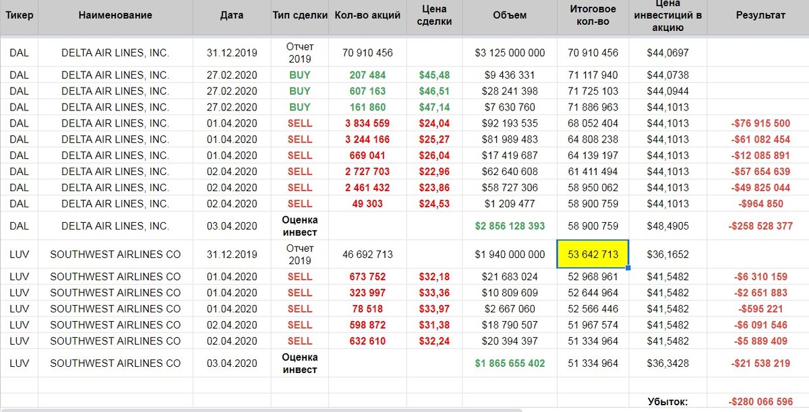This screenshot has height=412, width=809.
Task: Click SELL quantity 598 872
Action: click(x=368, y=325)
